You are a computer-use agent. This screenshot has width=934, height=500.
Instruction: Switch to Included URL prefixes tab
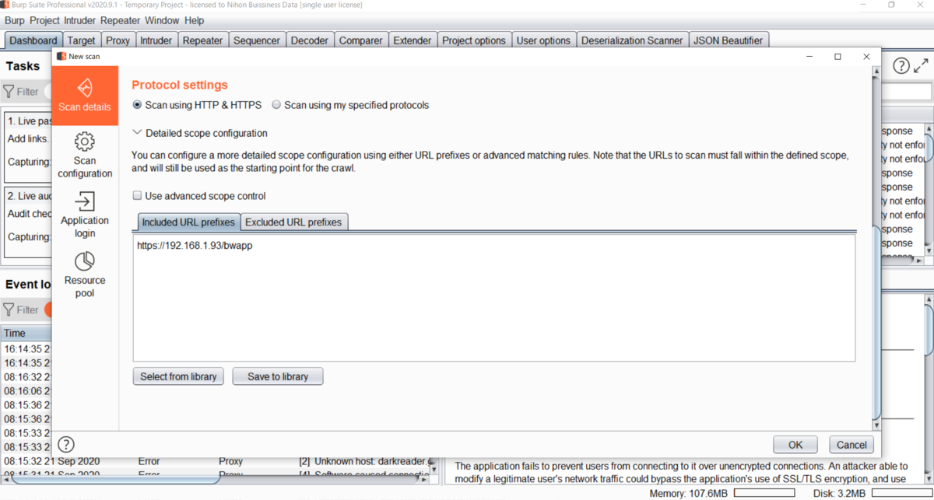[188, 222]
